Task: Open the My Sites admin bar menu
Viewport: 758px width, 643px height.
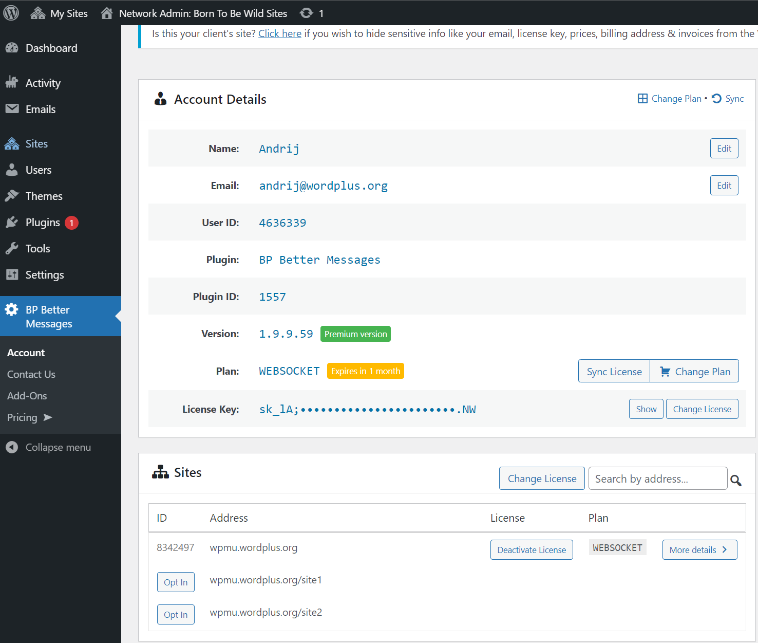Action: 59,13
